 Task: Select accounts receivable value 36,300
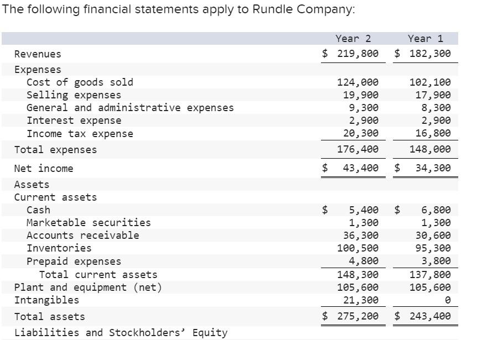pos(361,236)
